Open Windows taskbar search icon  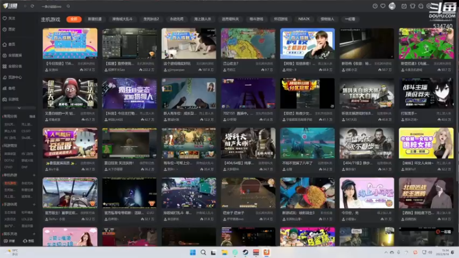(x=203, y=252)
